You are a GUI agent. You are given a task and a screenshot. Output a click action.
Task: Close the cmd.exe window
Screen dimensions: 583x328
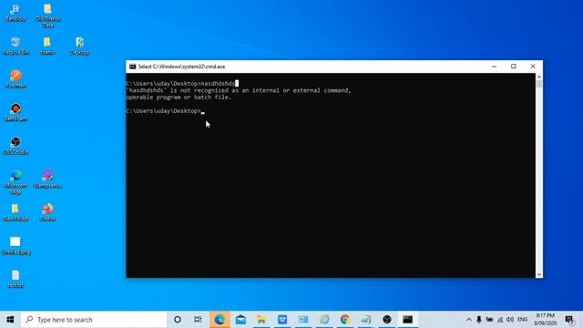(533, 67)
